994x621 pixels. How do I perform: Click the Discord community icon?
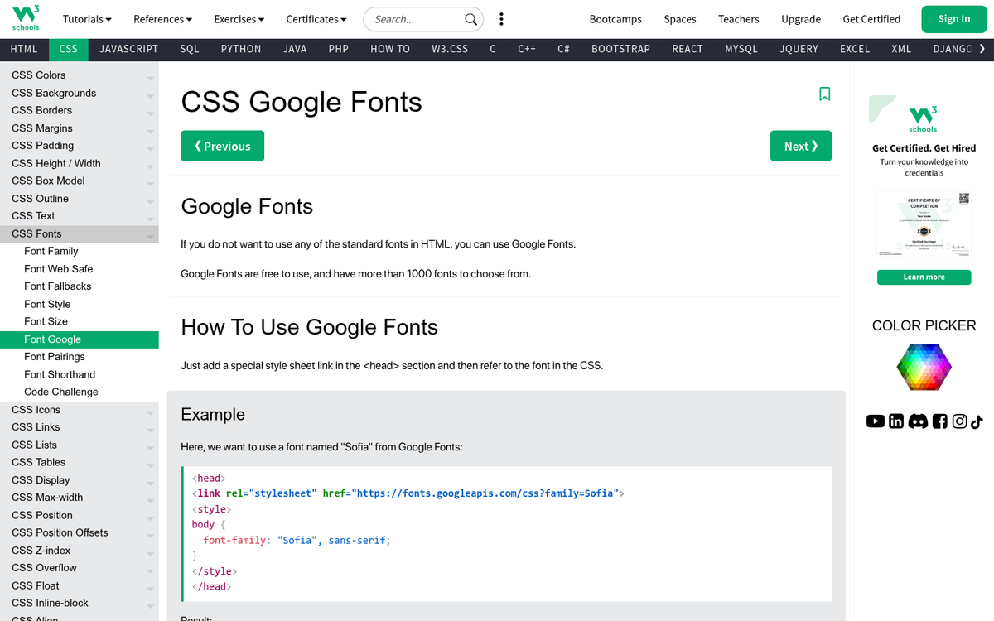tap(918, 421)
